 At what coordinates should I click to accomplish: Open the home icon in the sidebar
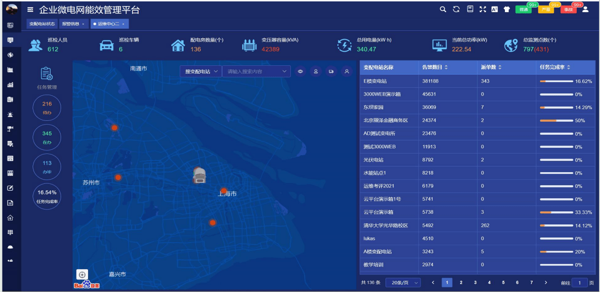coord(10,217)
